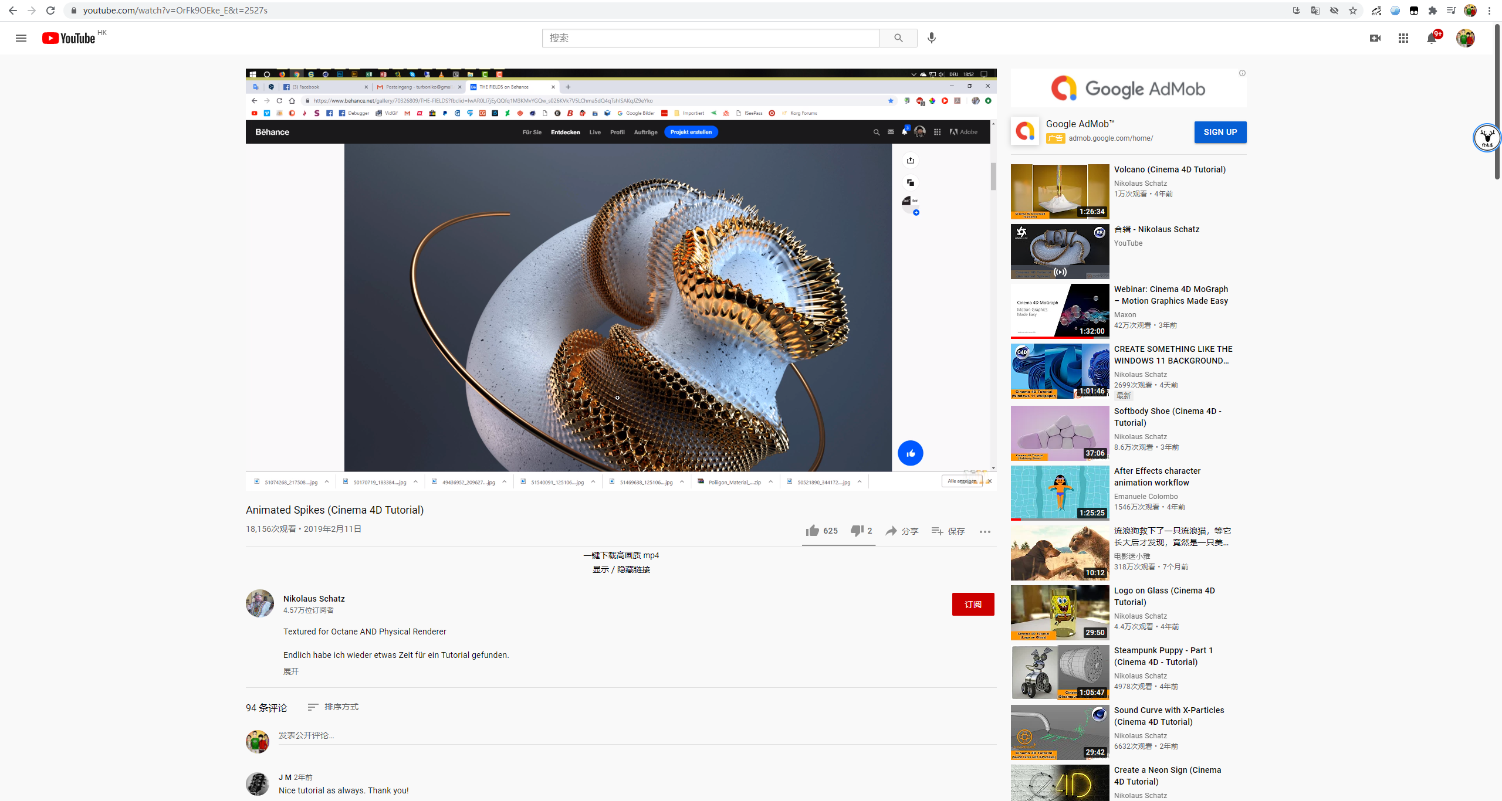This screenshot has height=801, width=1502.
Task: Click the 分享 share button
Action: 902,531
